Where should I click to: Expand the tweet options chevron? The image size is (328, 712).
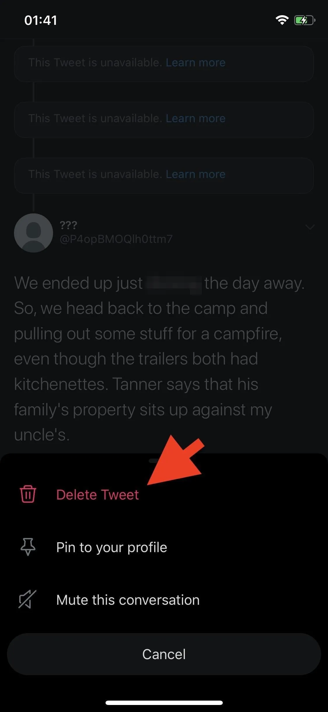pos(310,227)
